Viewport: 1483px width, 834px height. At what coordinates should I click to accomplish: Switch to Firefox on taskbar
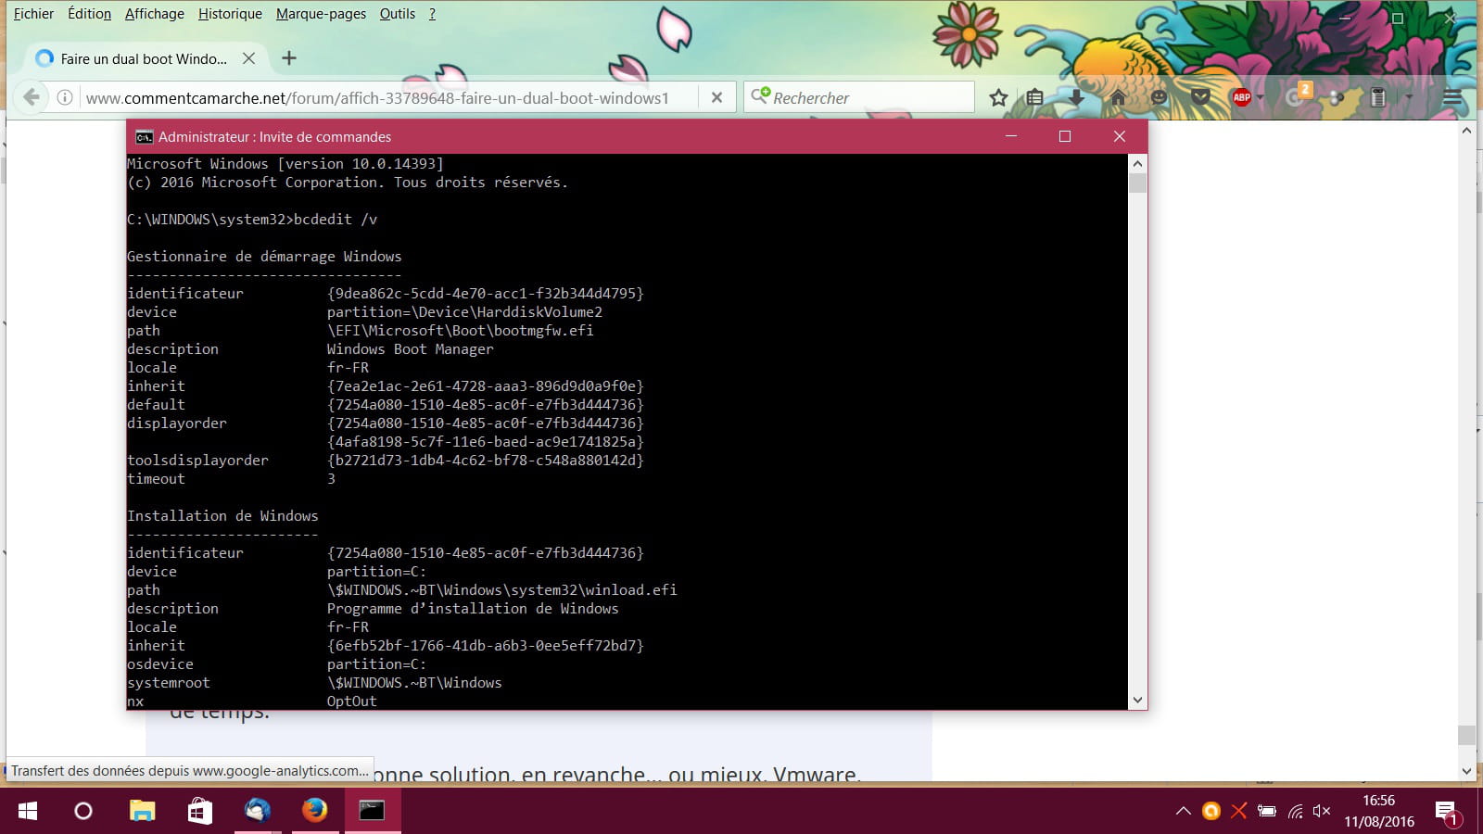point(315,811)
